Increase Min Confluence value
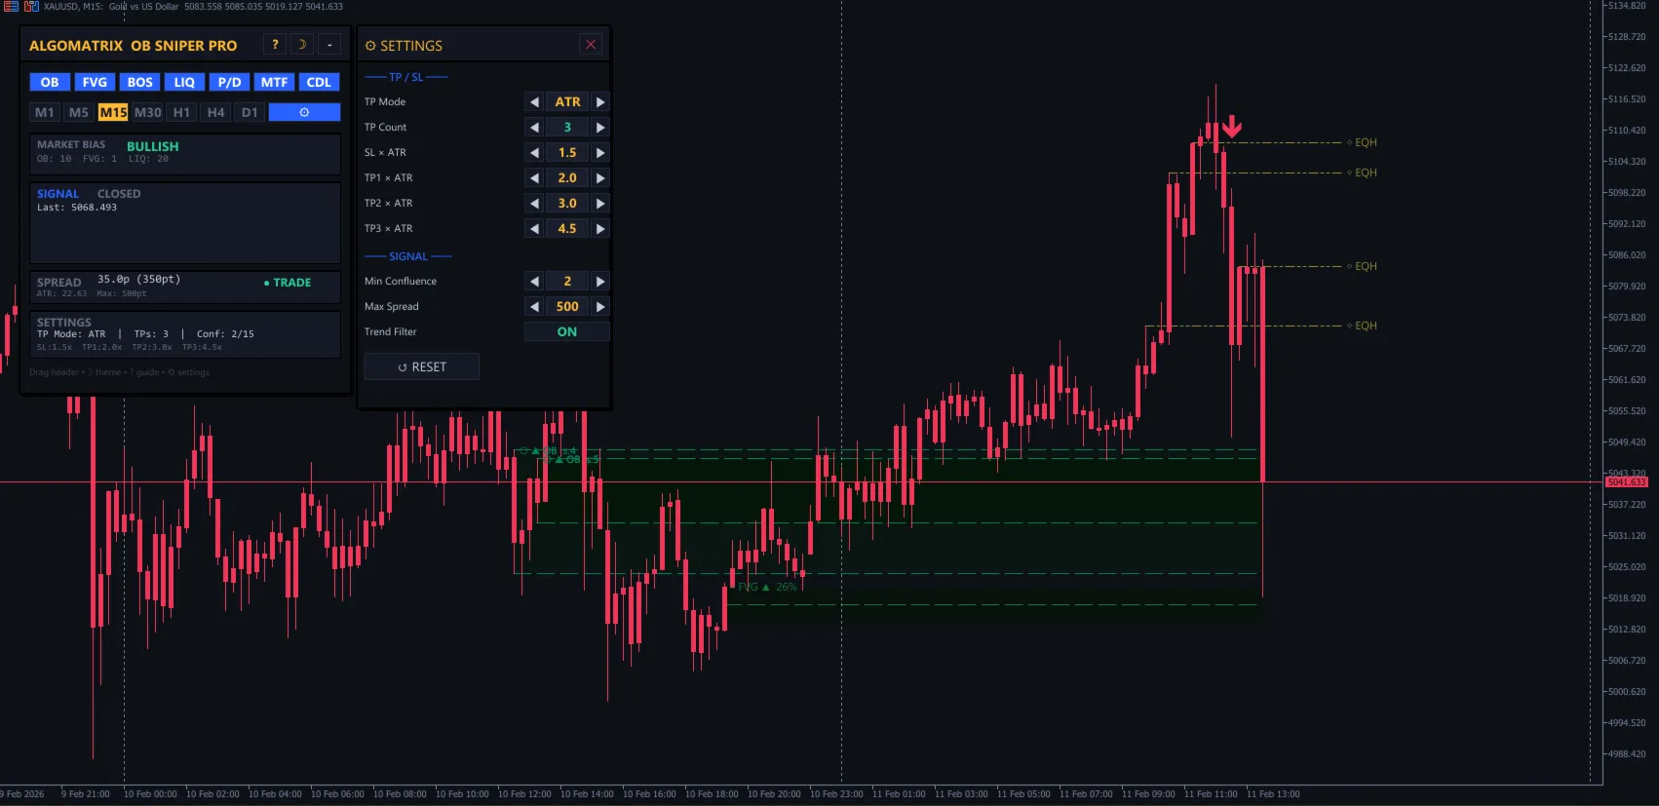Viewport: 1659px width, 806px height. [x=600, y=281]
